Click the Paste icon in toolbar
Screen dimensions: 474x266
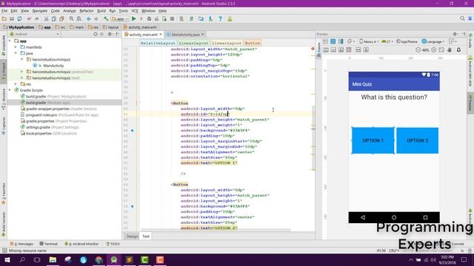(x=61, y=18)
